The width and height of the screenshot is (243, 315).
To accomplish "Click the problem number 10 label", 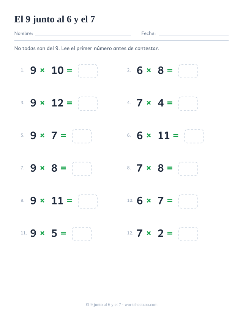I will [x=130, y=200].
